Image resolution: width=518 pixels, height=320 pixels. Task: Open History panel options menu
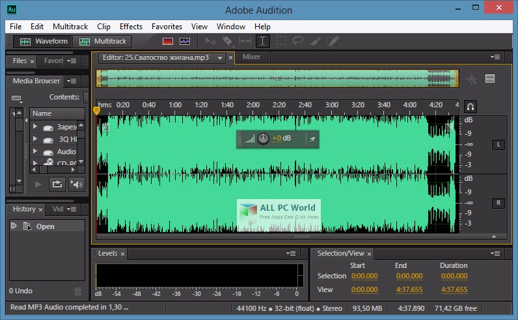click(72, 209)
